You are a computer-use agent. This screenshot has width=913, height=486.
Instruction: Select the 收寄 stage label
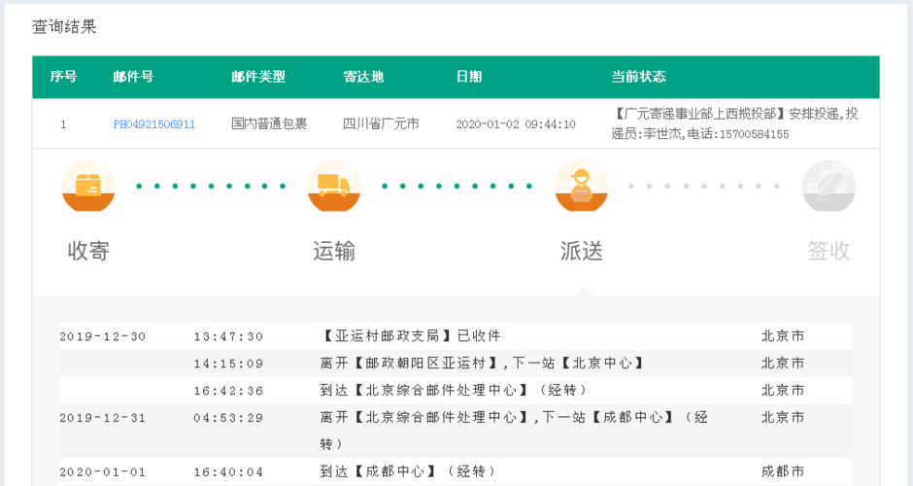click(88, 251)
